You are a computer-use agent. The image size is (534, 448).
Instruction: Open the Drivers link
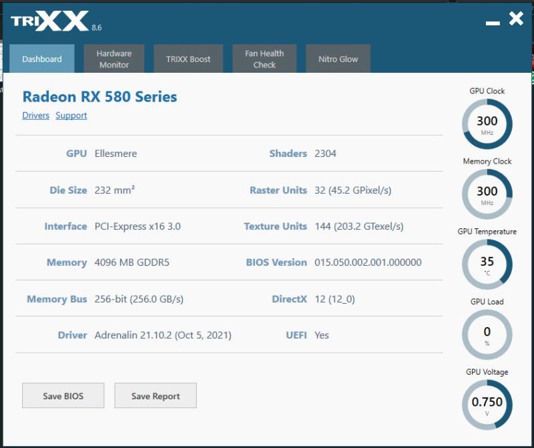coord(36,116)
